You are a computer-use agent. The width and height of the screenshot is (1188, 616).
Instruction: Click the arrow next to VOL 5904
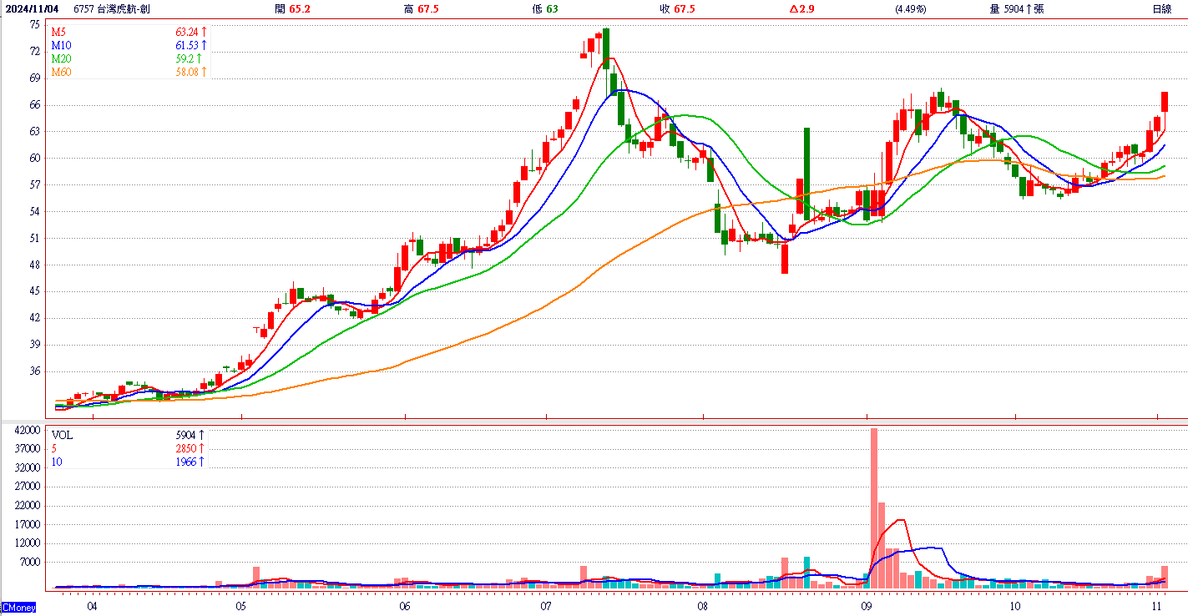201,435
